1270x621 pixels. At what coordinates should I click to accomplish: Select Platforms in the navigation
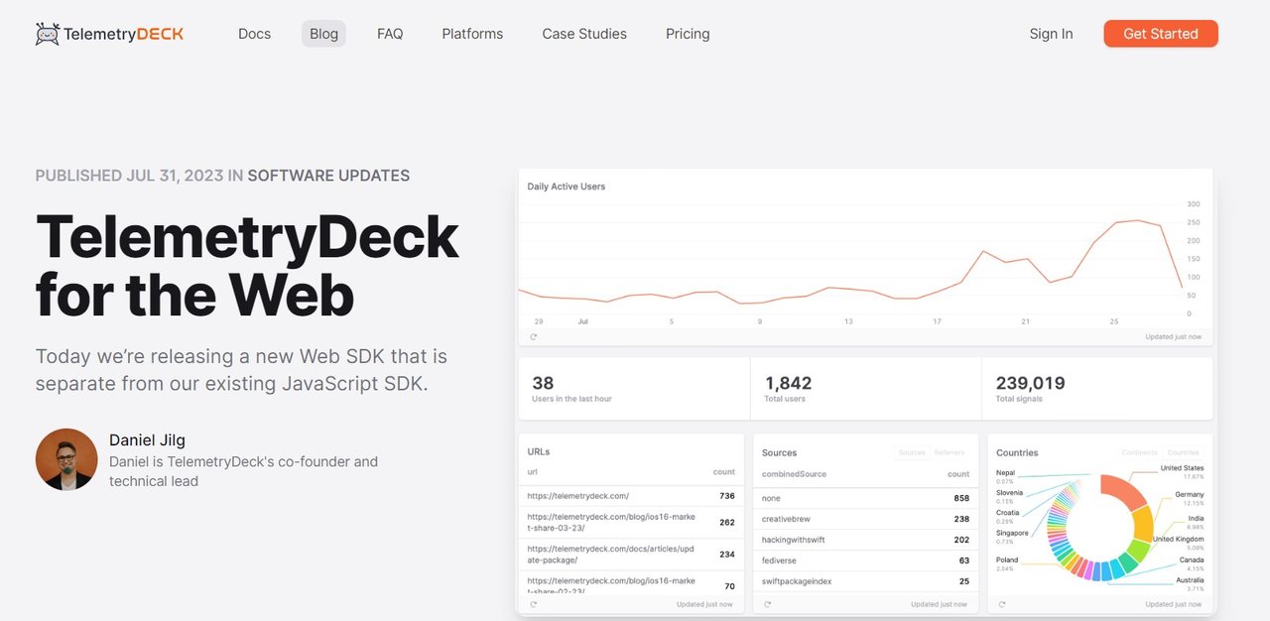tap(472, 34)
